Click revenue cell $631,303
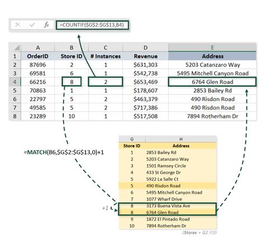The image size is (265, 245). click(x=145, y=65)
